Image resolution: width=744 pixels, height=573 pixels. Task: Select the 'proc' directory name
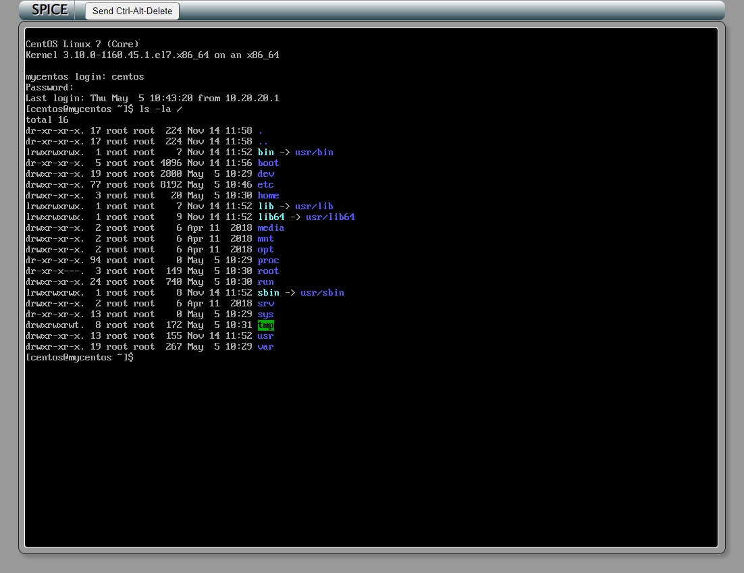pos(268,261)
